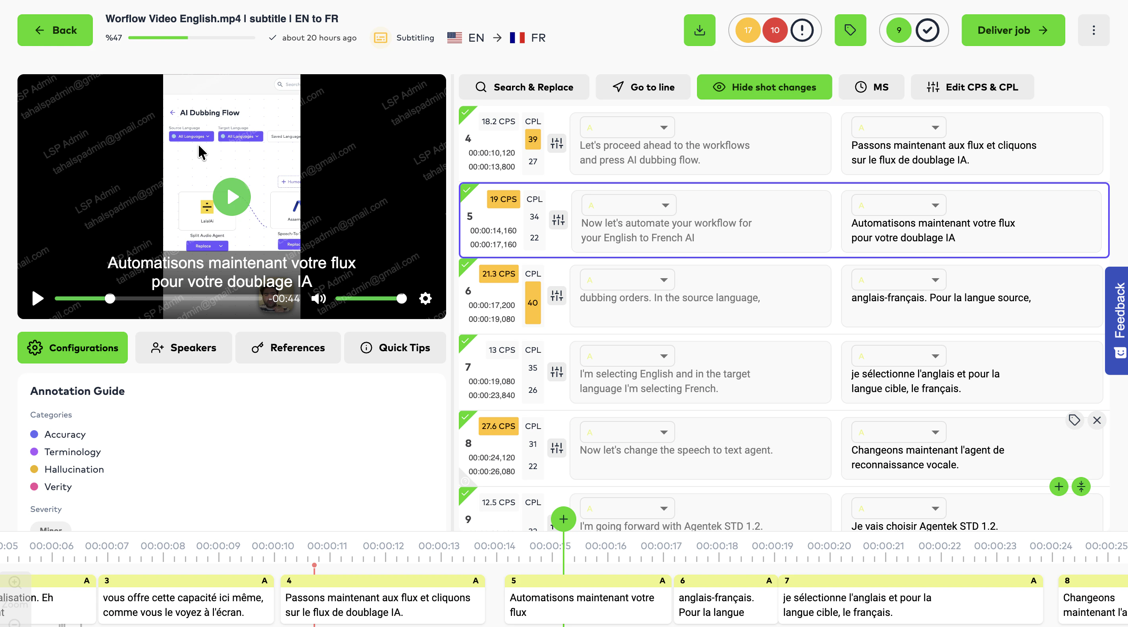Click French translation text of line 7
The width and height of the screenshot is (1128, 627).
point(925,381)
